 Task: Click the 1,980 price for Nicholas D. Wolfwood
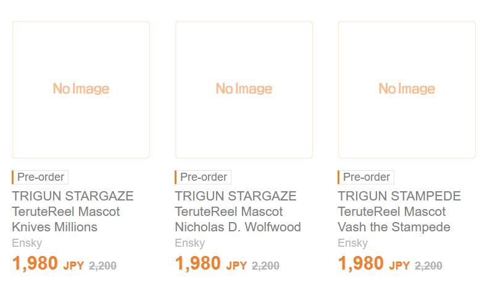click(197, 264)
